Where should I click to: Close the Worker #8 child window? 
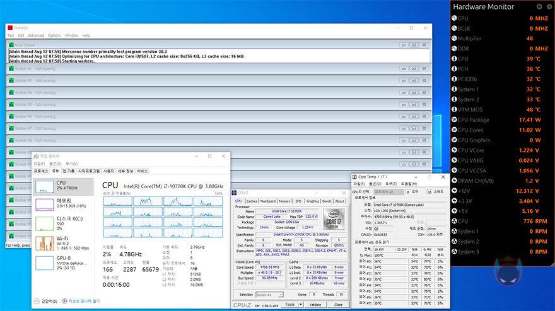[424, 140]
